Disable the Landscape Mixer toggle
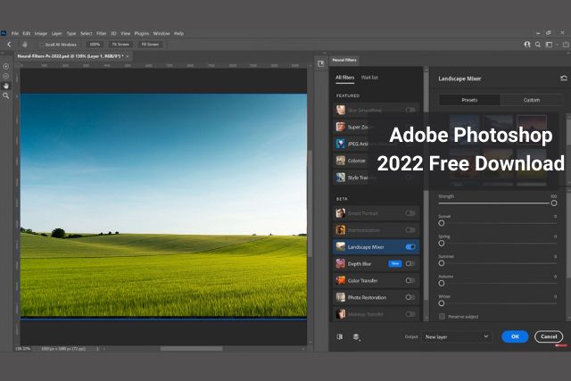The height and width of the screenshot is (381, 571). click(x=410, y=247)
